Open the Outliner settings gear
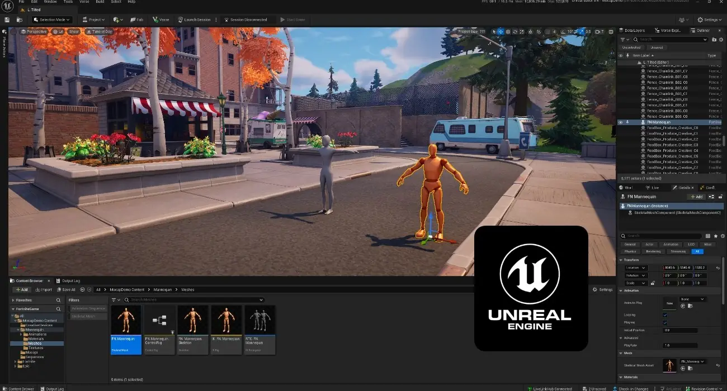This screenshot has height=391, width=727. [x=721, y=40]
